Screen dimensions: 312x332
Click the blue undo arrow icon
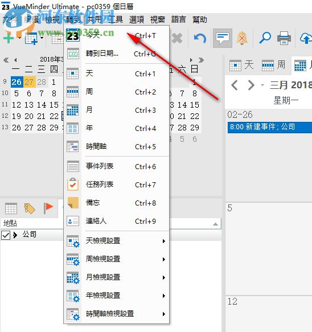(x=200, y=38)
